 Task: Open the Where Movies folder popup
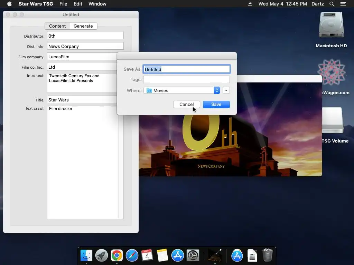pos(182,90)
